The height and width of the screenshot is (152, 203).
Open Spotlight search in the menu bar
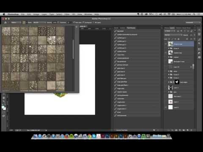tap(194, 14)
